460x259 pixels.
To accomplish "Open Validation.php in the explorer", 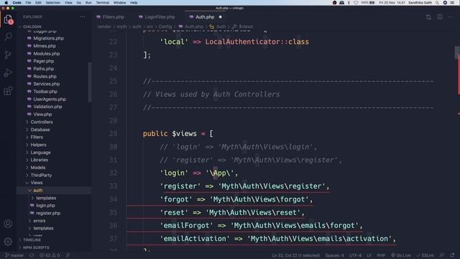I will tap(47, 106).
